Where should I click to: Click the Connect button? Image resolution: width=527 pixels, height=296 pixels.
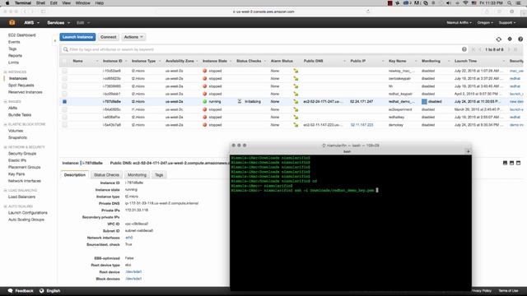click(x=108, y=37)
